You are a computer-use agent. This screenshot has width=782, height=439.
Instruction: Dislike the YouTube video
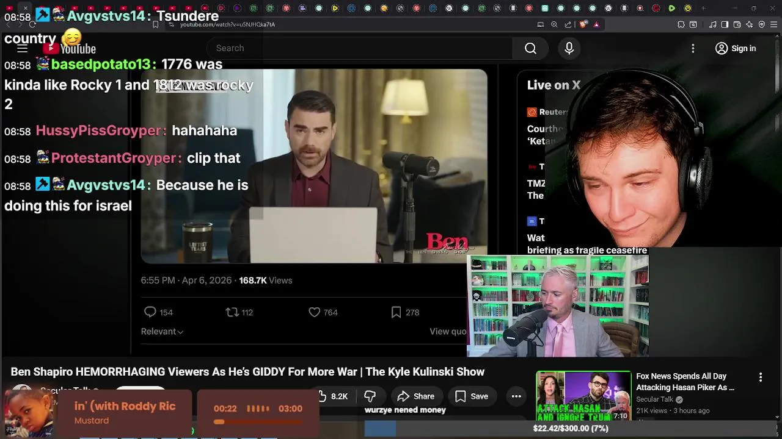(370, 396)
